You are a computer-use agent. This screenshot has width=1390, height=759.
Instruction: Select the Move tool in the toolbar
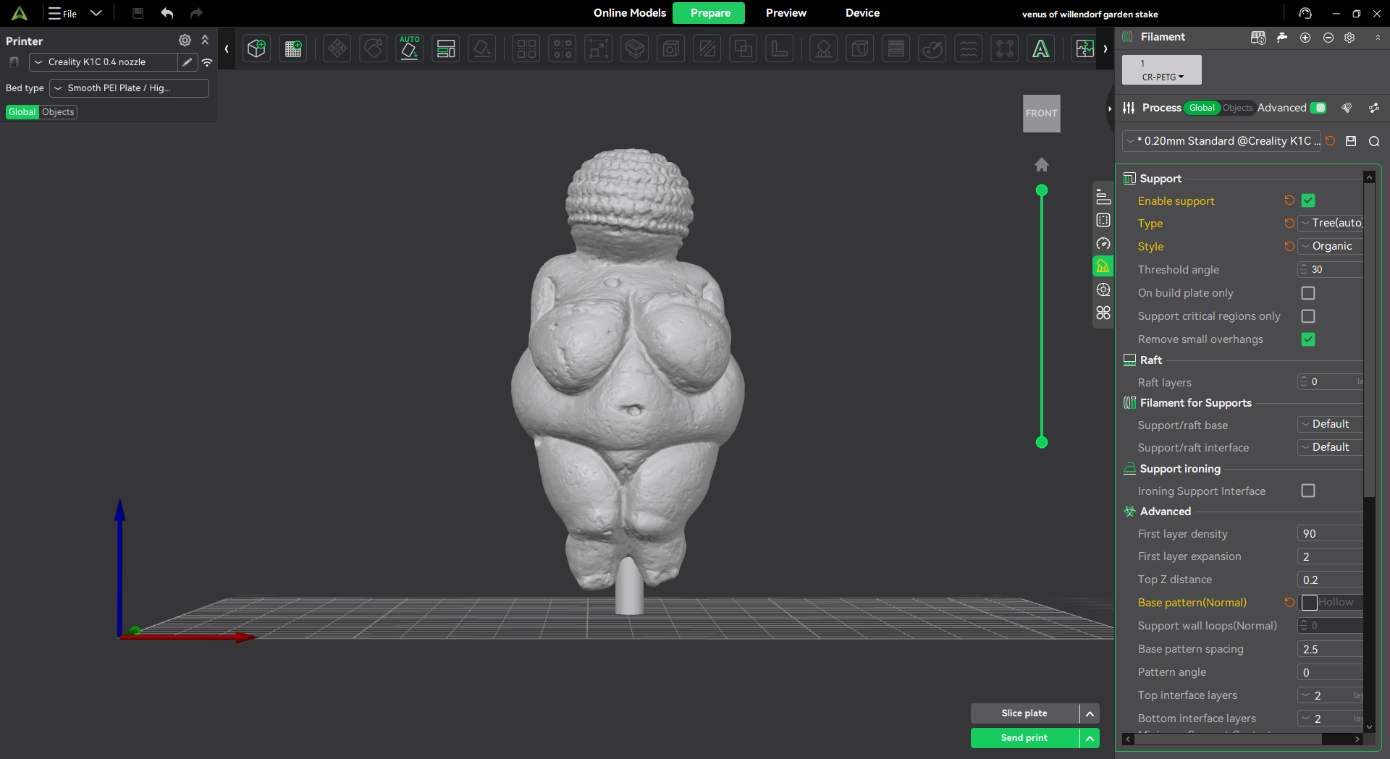coord(337,48)
